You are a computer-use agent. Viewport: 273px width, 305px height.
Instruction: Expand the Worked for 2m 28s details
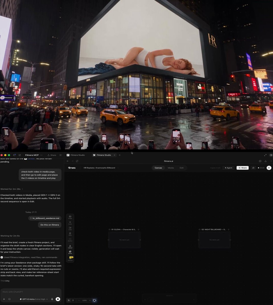tap(12, 189)
